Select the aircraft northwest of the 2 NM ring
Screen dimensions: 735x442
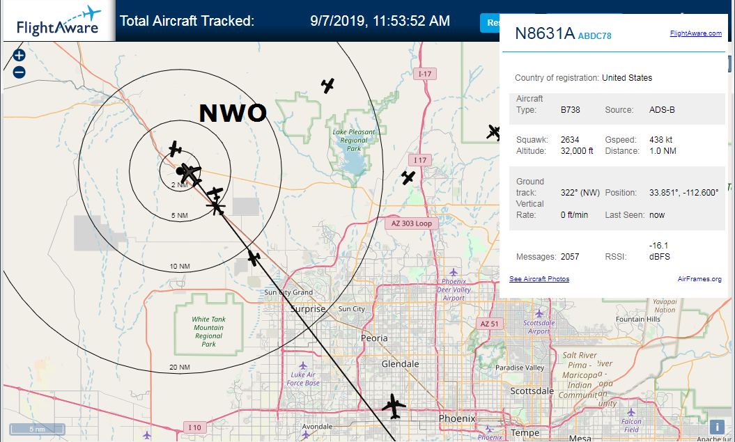[x=175, y=150]
